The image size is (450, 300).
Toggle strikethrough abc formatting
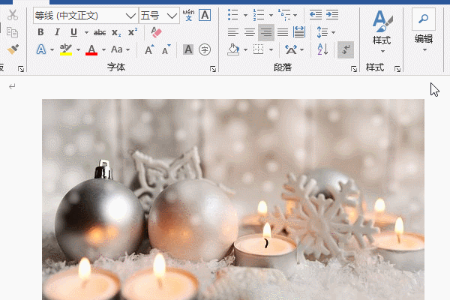point(100,32)
